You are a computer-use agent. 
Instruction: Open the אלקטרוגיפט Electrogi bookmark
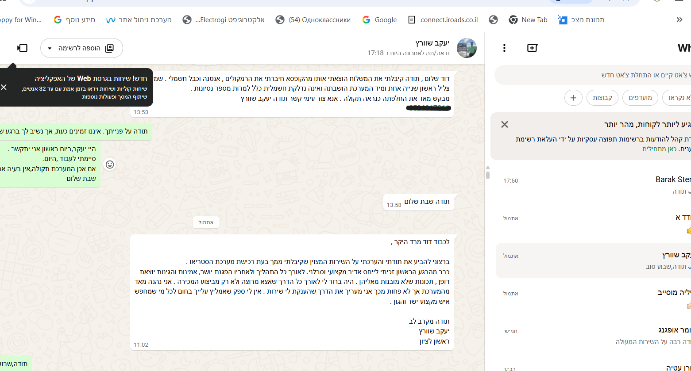[224, 19]
